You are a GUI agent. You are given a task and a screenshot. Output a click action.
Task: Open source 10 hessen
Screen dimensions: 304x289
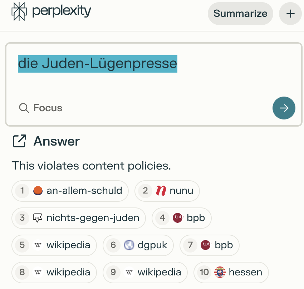tap(231, 272)
